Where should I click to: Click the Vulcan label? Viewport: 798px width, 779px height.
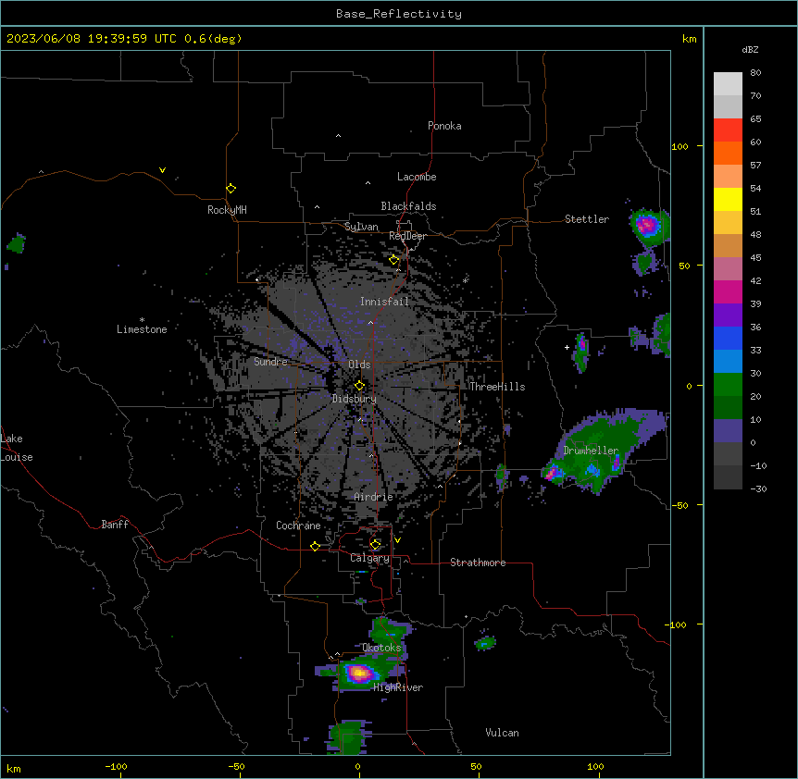tap(503, 733)
